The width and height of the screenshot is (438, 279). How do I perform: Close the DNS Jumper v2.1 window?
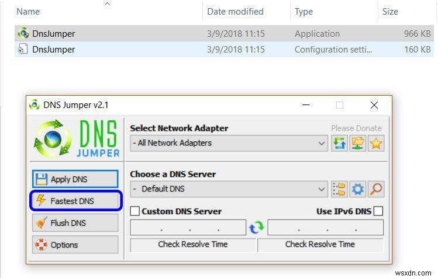[374, 105]
